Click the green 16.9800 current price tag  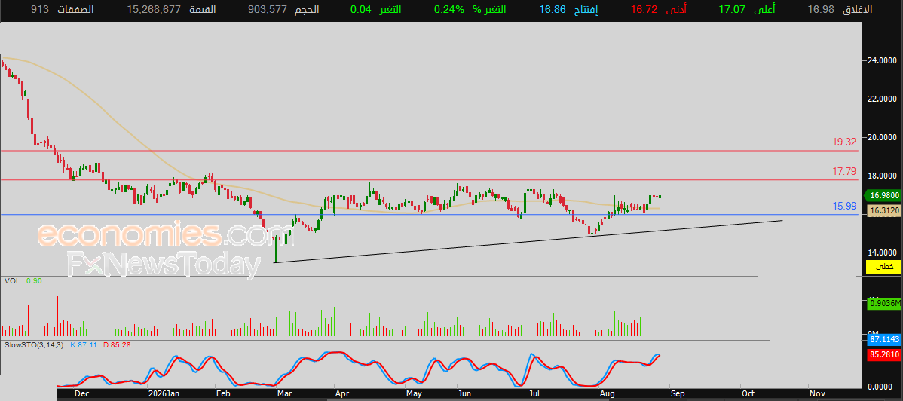tap(883, 194)
